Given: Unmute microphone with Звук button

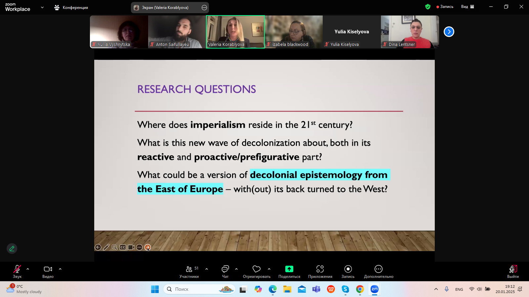Looking at the screenshot, I should [x=17, y=269].
